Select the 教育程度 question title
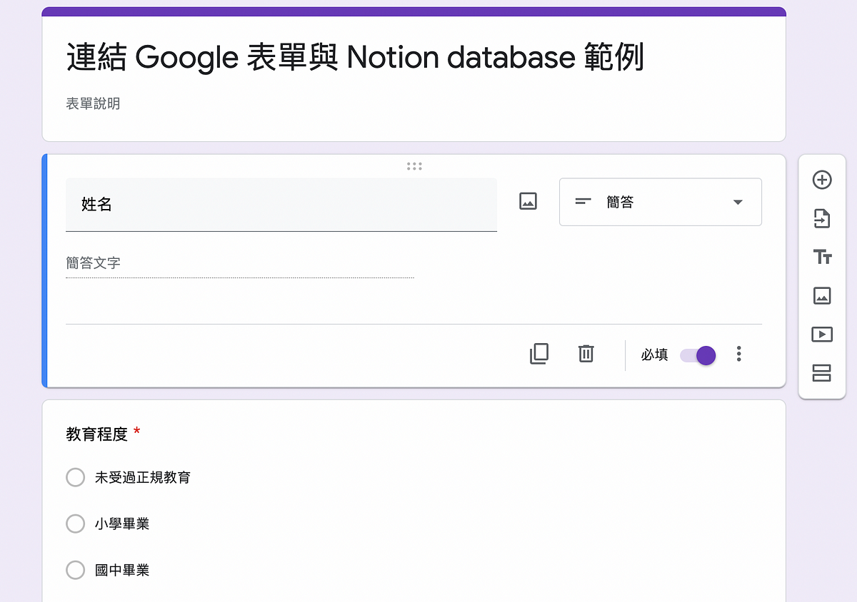The height and width of the screenshot is (602, 857). 96,434
